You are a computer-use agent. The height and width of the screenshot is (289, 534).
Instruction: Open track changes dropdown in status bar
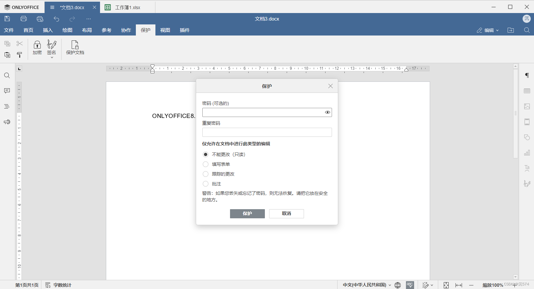(428, 285)
